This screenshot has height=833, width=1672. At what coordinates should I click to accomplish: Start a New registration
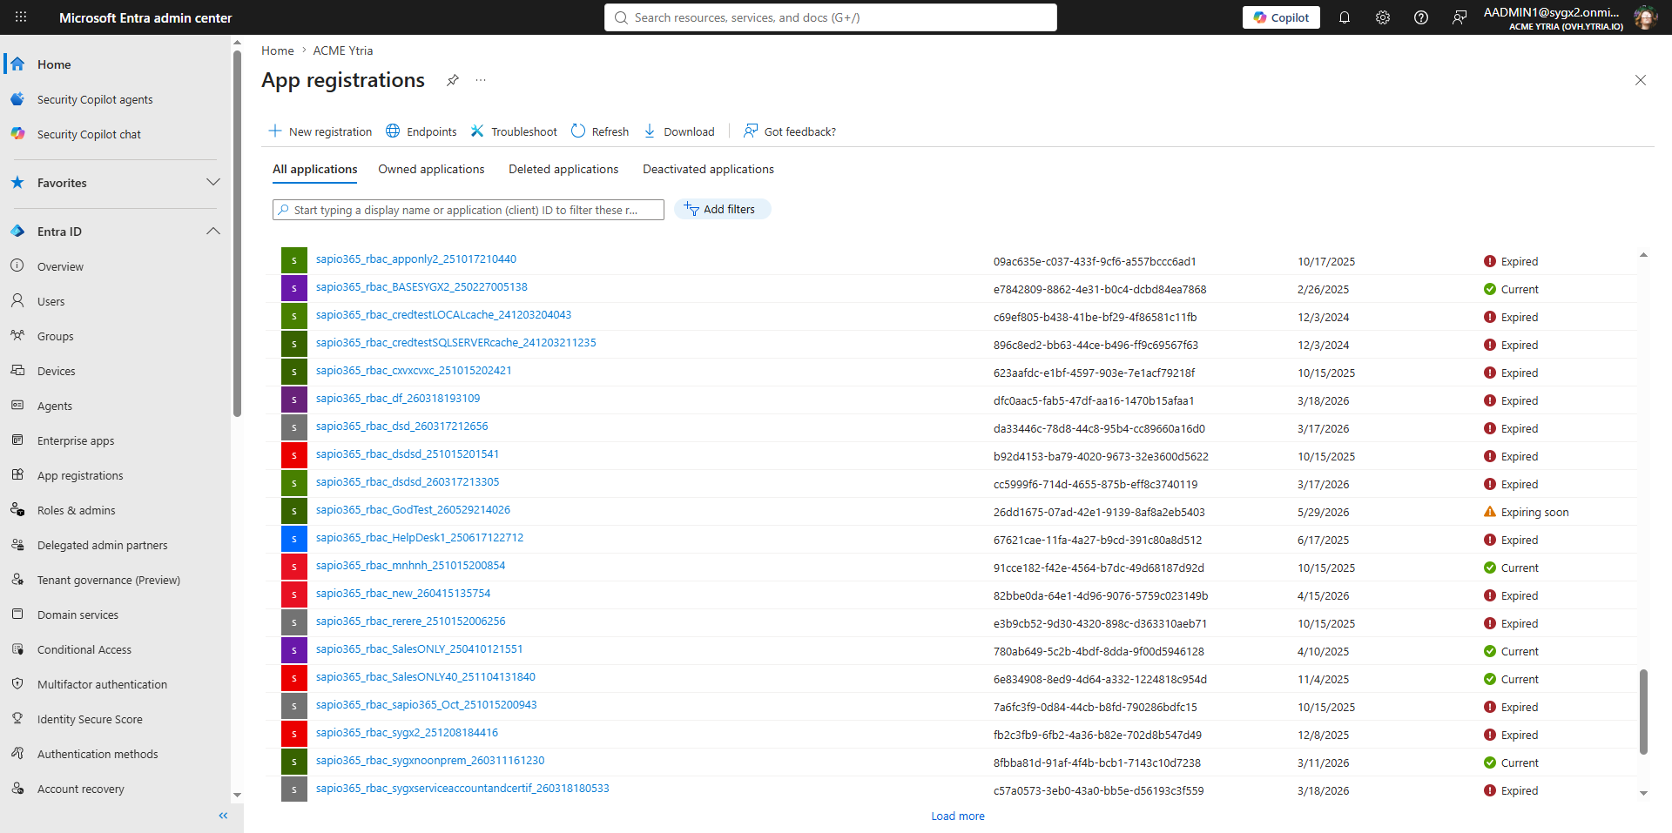[x=320, y=131]
